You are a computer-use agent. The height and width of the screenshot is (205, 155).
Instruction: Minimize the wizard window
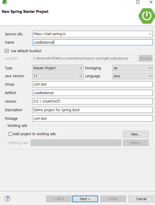click(125, 2)
